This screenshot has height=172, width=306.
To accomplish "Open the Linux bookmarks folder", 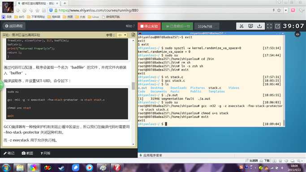I will point(93,17).
